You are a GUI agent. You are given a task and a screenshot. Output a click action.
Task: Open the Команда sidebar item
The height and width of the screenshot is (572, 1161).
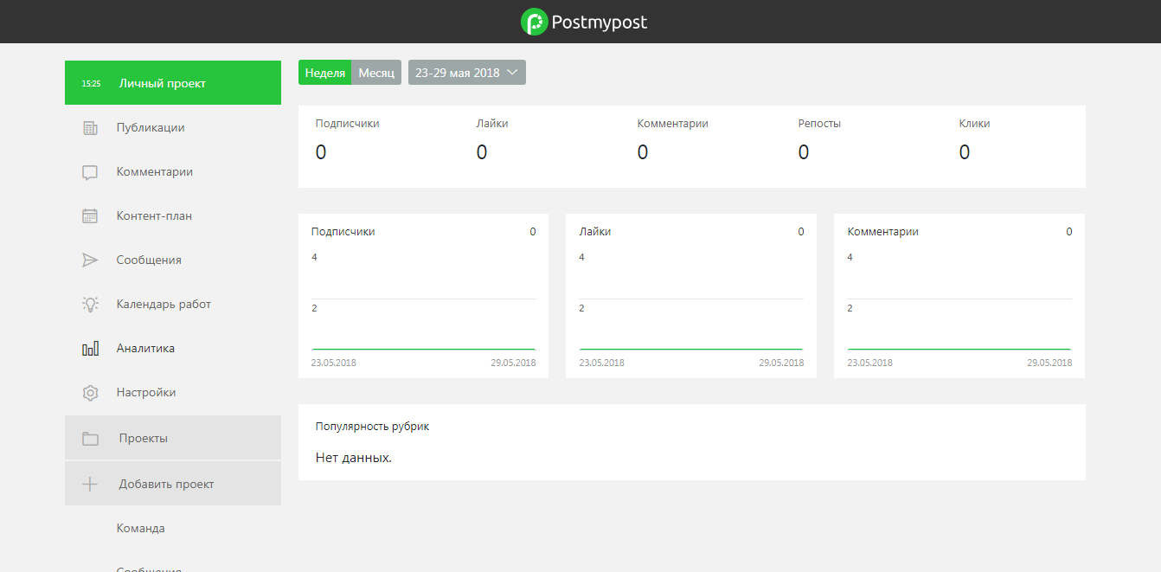141,528
